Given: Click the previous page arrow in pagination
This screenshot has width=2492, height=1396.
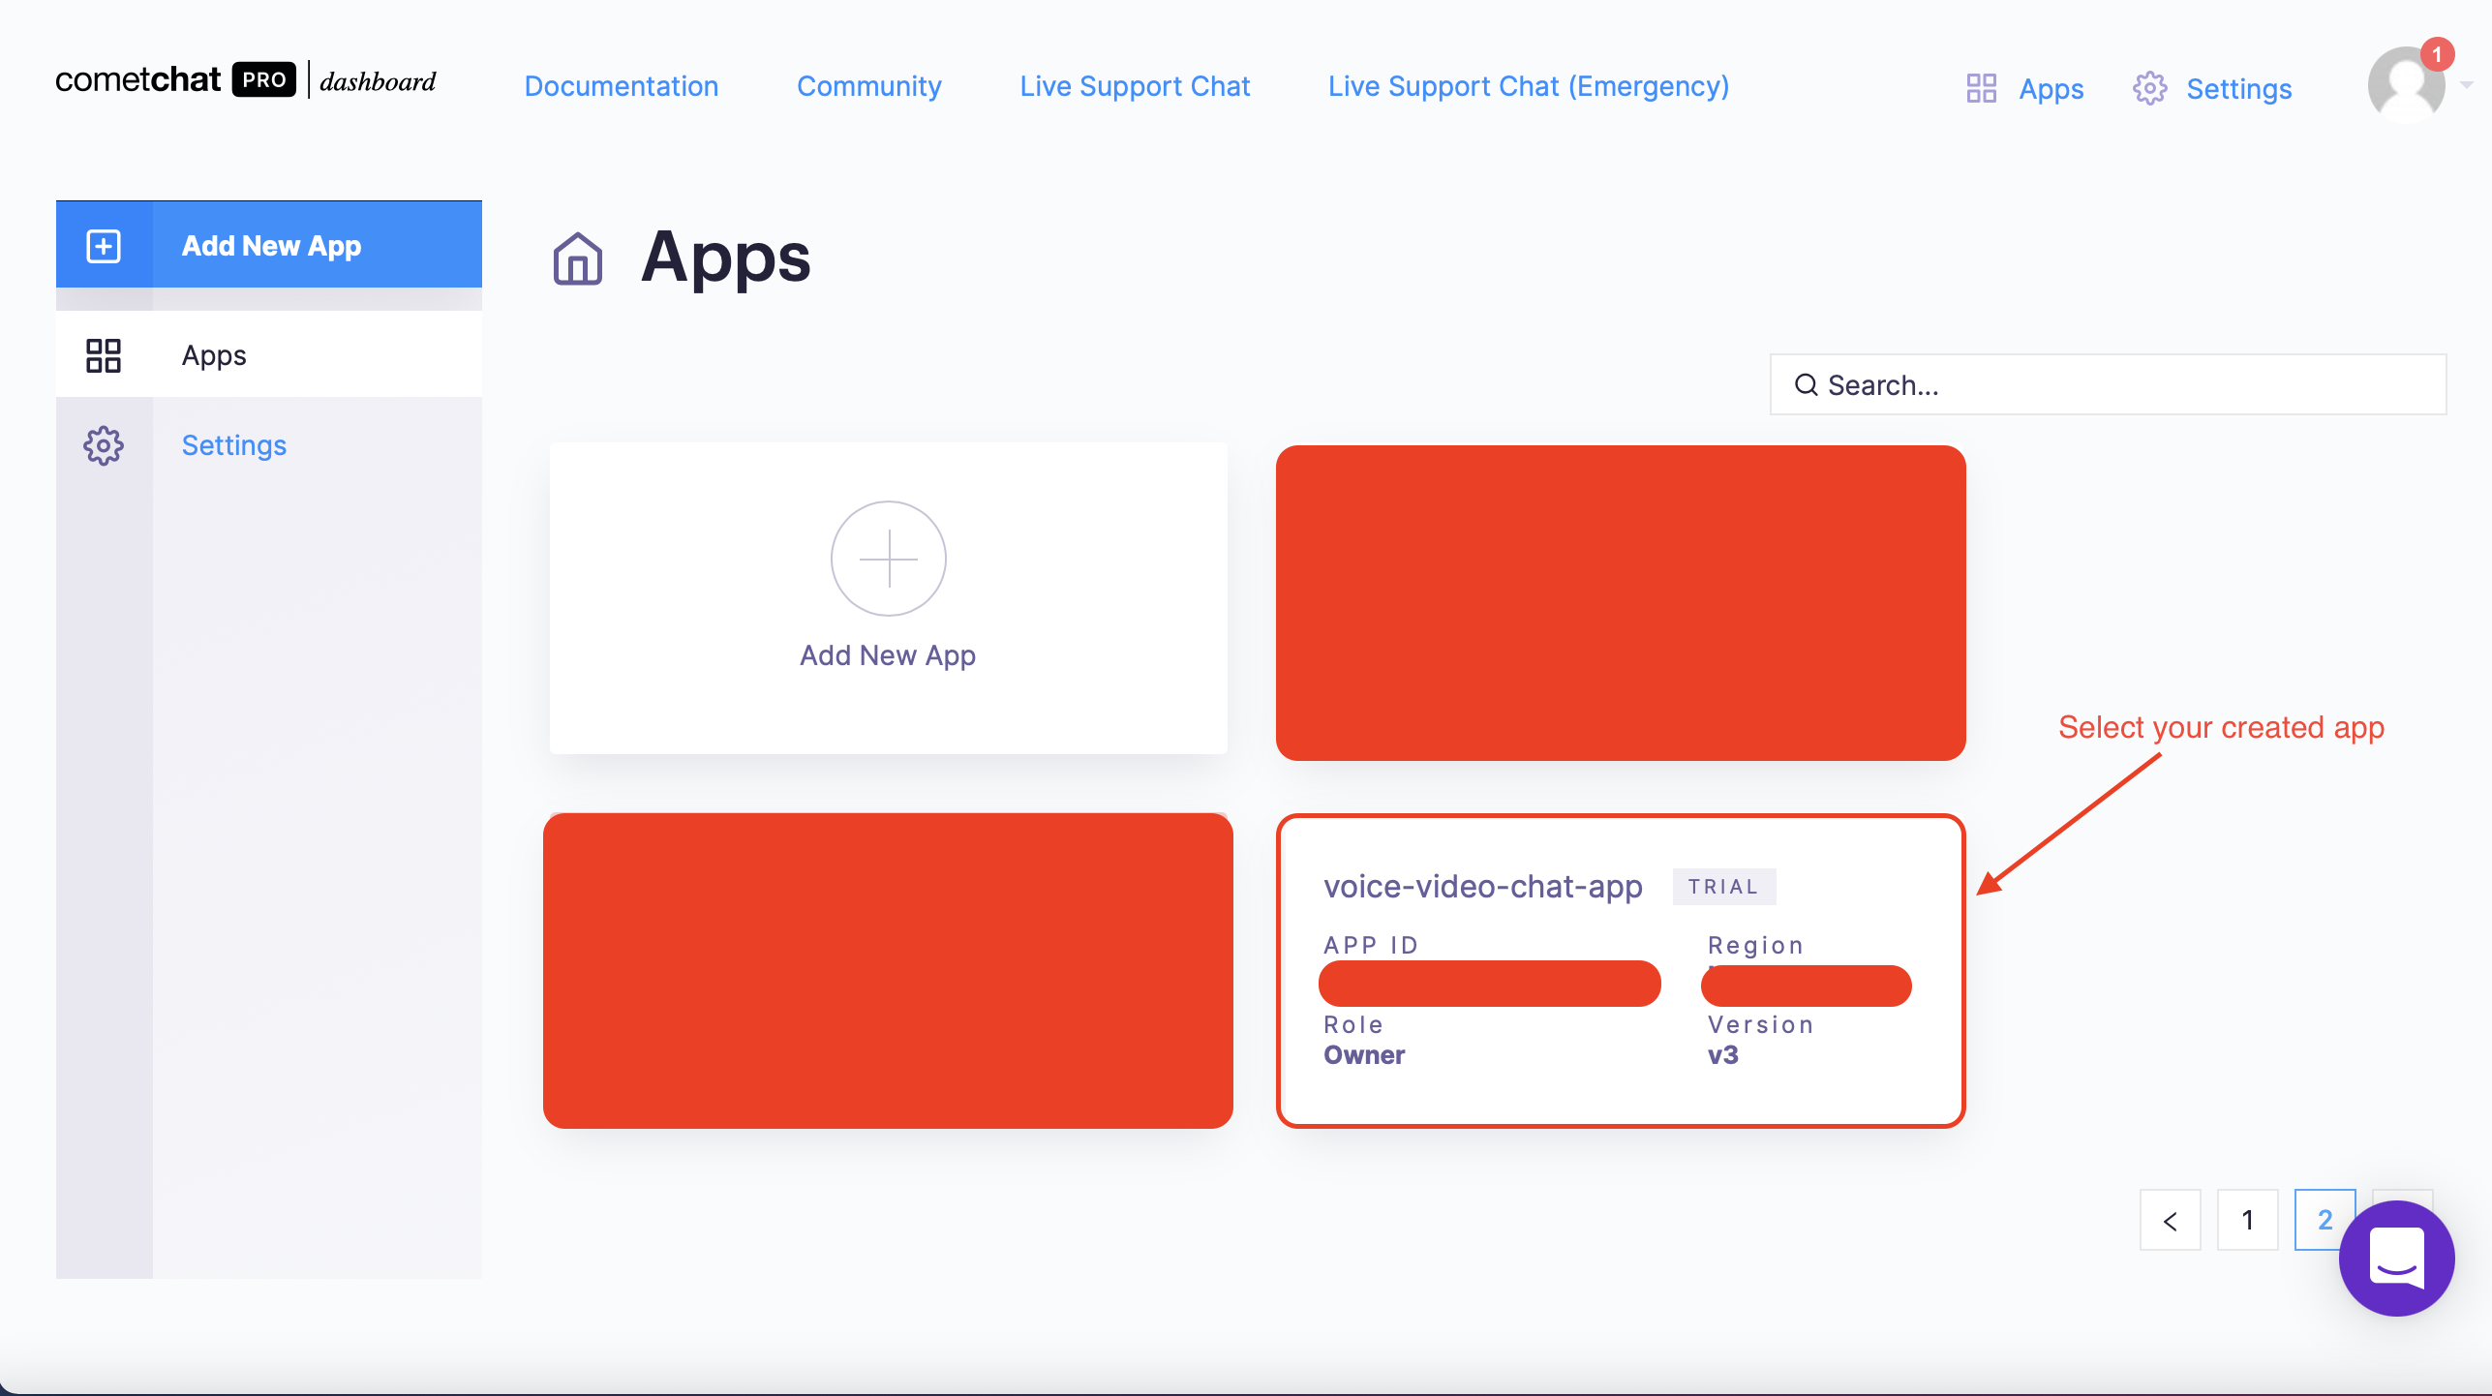Looking at the screenshot, I should coord(2171,1220).
